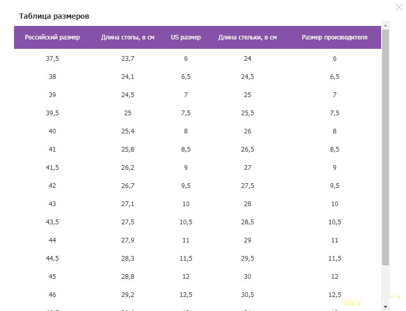The width and height of the screenshot is (406, 311).
Task: Click the scrollbar up arrow
Action: pos(385,25)
